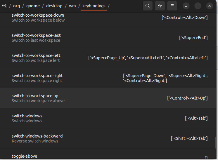The width and height of the screenshot is (218, 160).
Task: Go up to the wm folder
Action: (72, 6)
